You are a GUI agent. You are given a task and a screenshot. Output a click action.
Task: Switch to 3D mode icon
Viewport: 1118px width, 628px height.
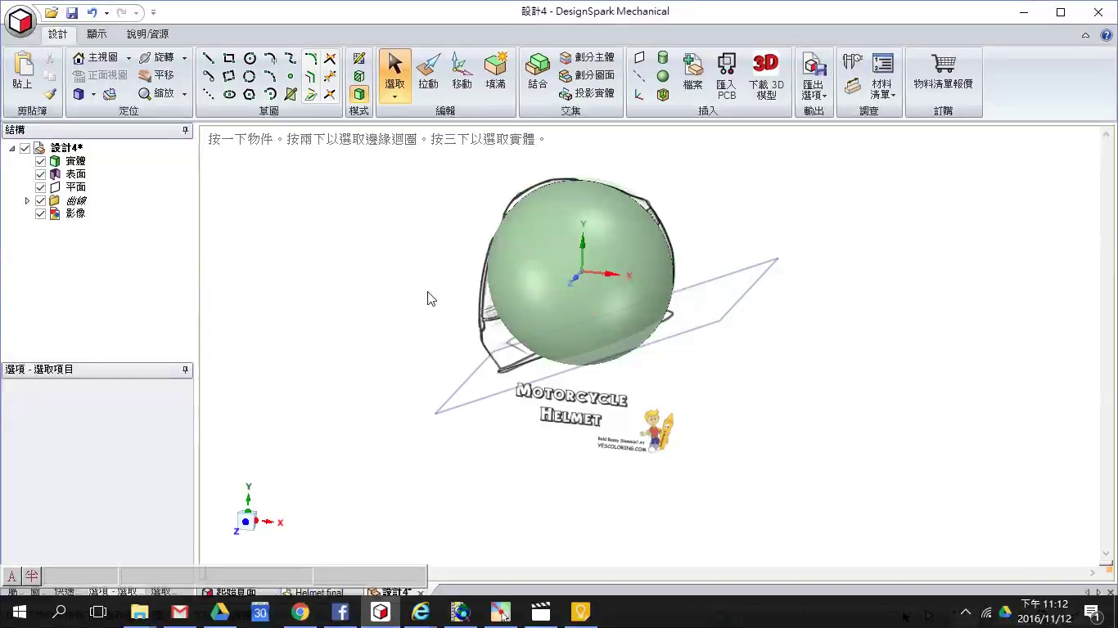tap(359, 94)
